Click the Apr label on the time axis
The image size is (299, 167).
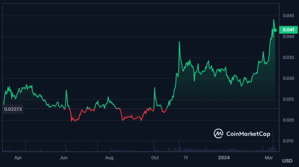pos(18,158)
